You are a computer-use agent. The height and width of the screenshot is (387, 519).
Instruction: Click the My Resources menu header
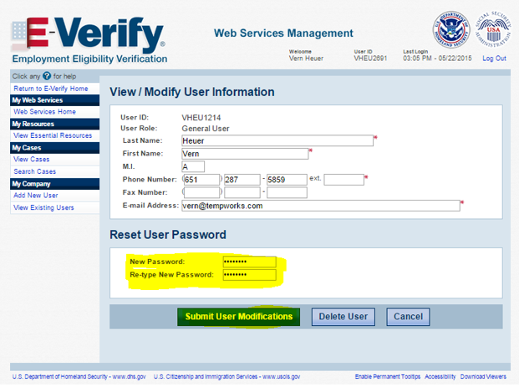[55, 124]
